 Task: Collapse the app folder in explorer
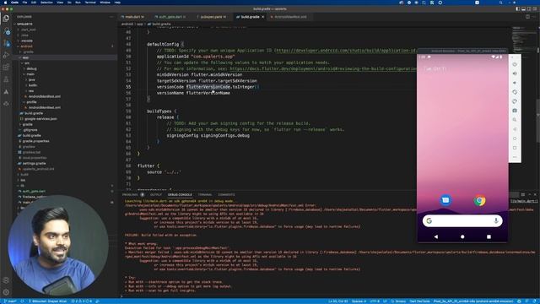pos(25,57)
